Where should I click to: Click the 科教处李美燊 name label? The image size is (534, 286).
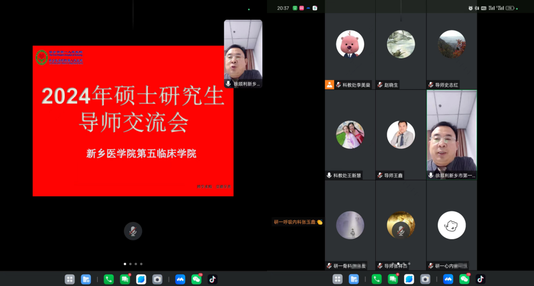[356, 85]
